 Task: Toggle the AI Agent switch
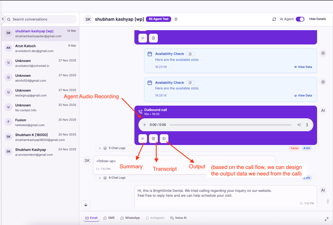(x=300, y=19)
